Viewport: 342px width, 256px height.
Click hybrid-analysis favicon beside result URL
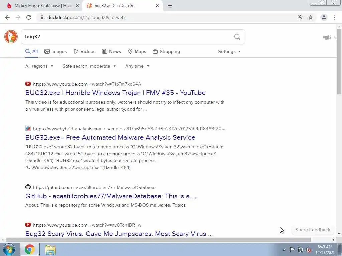28,128
